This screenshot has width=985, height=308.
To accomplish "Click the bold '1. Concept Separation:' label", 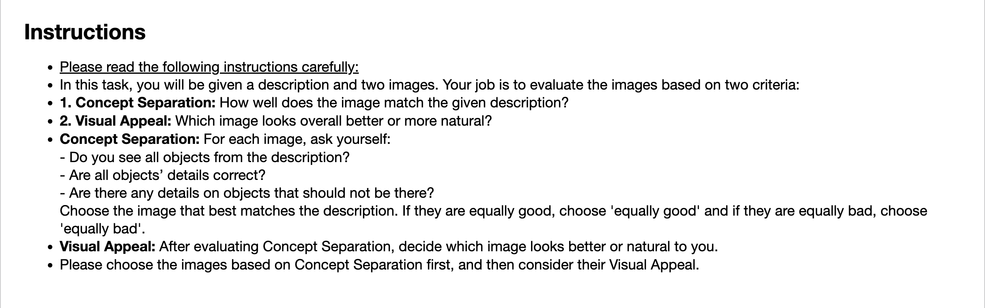I will click(138, 103).
